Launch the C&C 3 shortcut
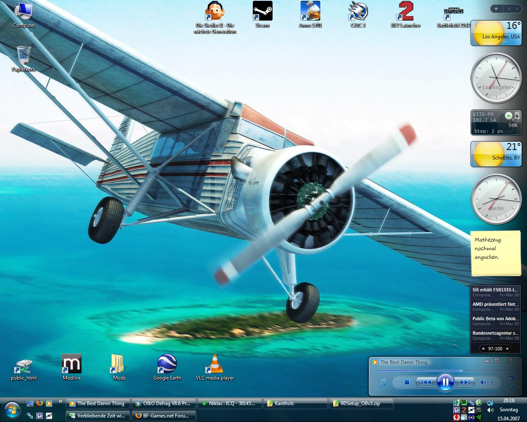Image resolution: width=527 pixels, height=422 pixels. tap(358, 15)
